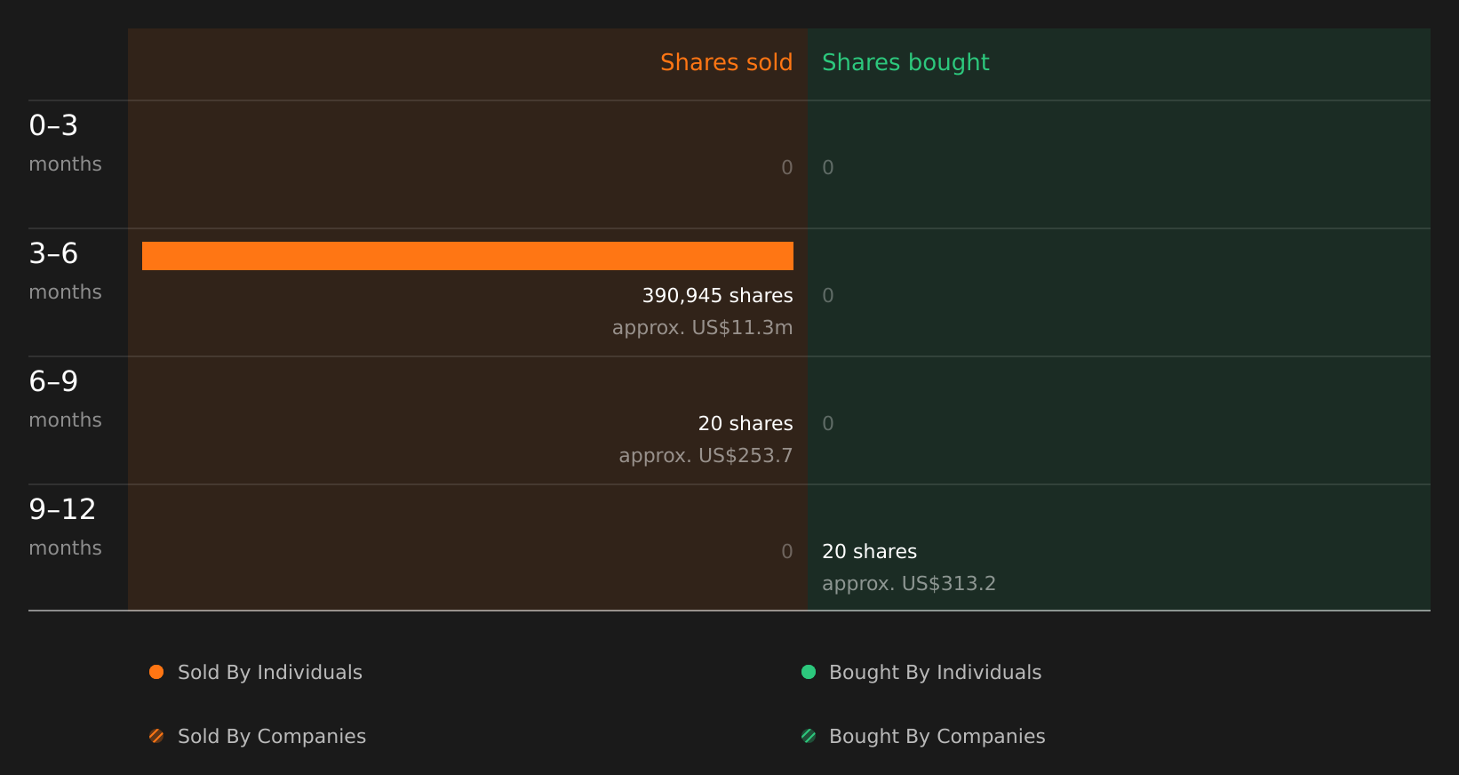Click the 20 shares sold value in 6–9 months
The image size is (1459, 775).
(745, 424)
